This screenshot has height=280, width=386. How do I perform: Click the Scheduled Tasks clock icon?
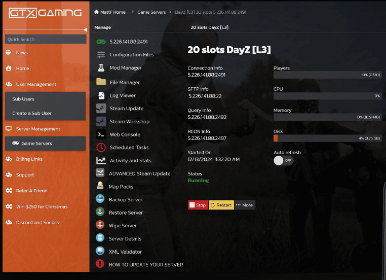click(101, 148)
